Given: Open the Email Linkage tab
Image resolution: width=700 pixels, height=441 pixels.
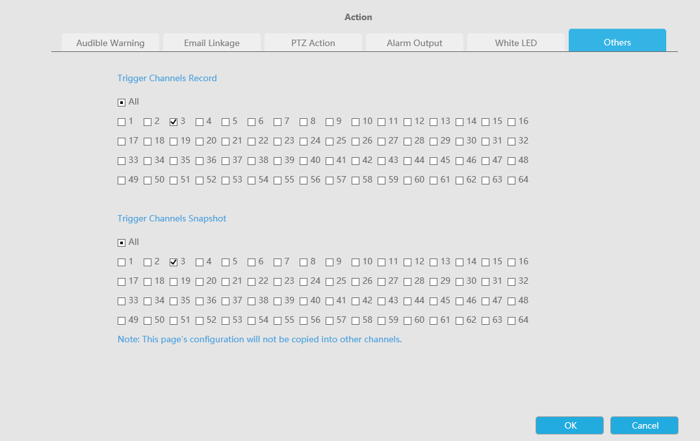Looking at the screenshot, I should point(212,43).
